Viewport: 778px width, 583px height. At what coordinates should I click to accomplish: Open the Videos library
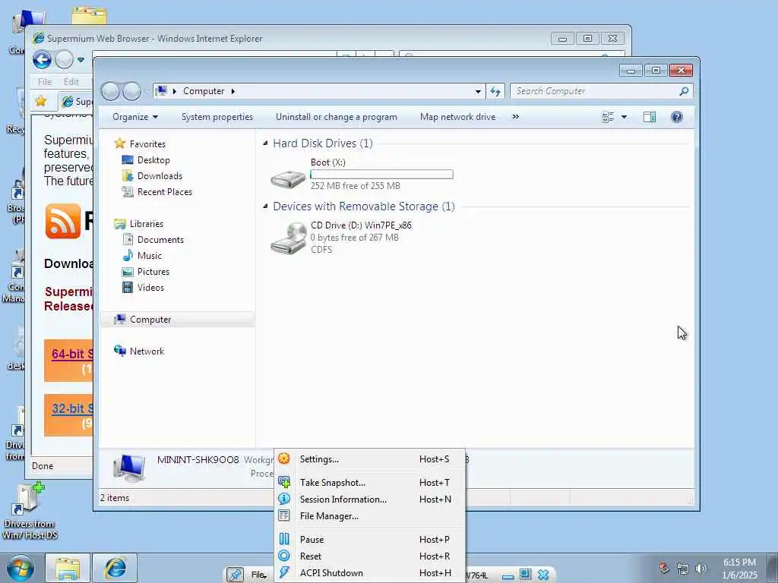(x=150, y=288)
